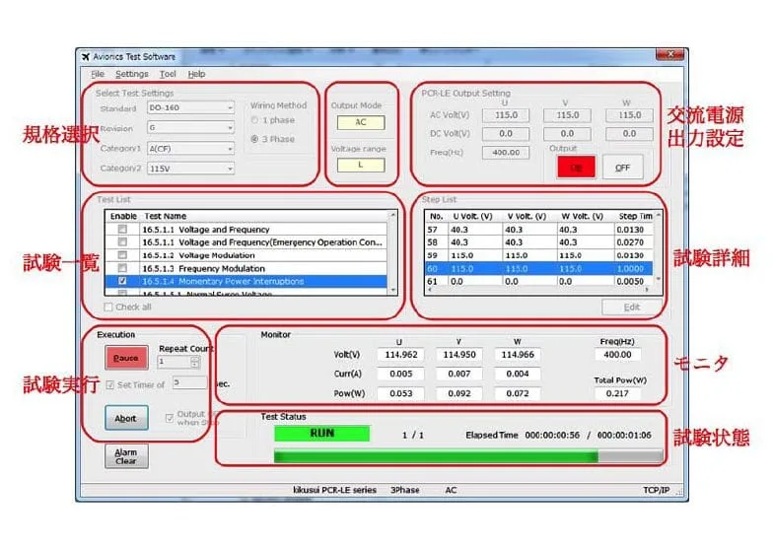
Task: Abort the test execution
Action: tap(125, 417)
